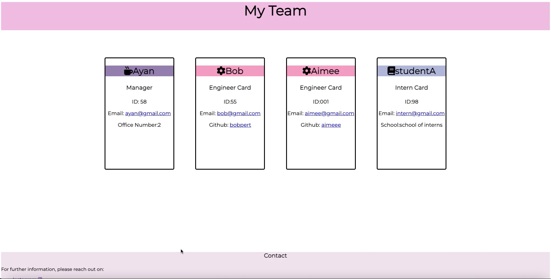This screenshot has width=551, height=279.
Task: Select Aimee's Engineer Card
Action: [321, 88]
